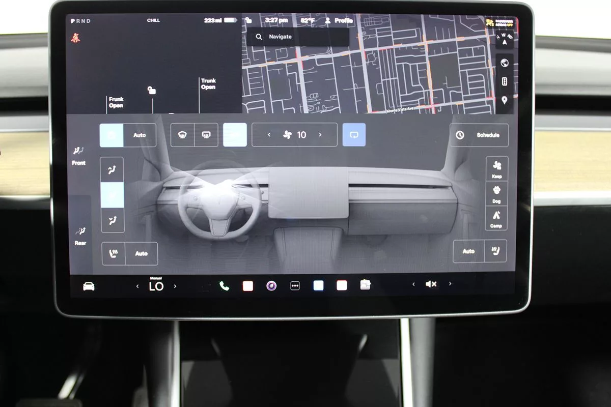Raise cabin temperature from LO

click(x=175, y=286)
